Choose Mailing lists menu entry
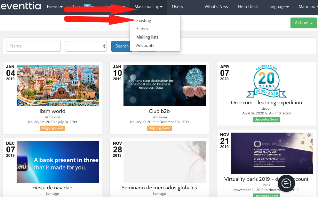Image resolution: width=318 pixels, height=197 pixels. pos(147,37)
